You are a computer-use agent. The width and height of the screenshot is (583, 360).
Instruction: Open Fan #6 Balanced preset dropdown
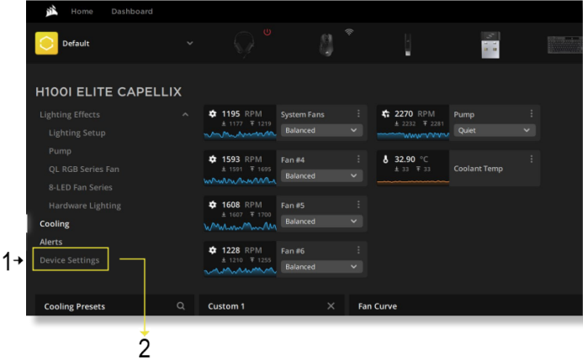click(321, 267)
